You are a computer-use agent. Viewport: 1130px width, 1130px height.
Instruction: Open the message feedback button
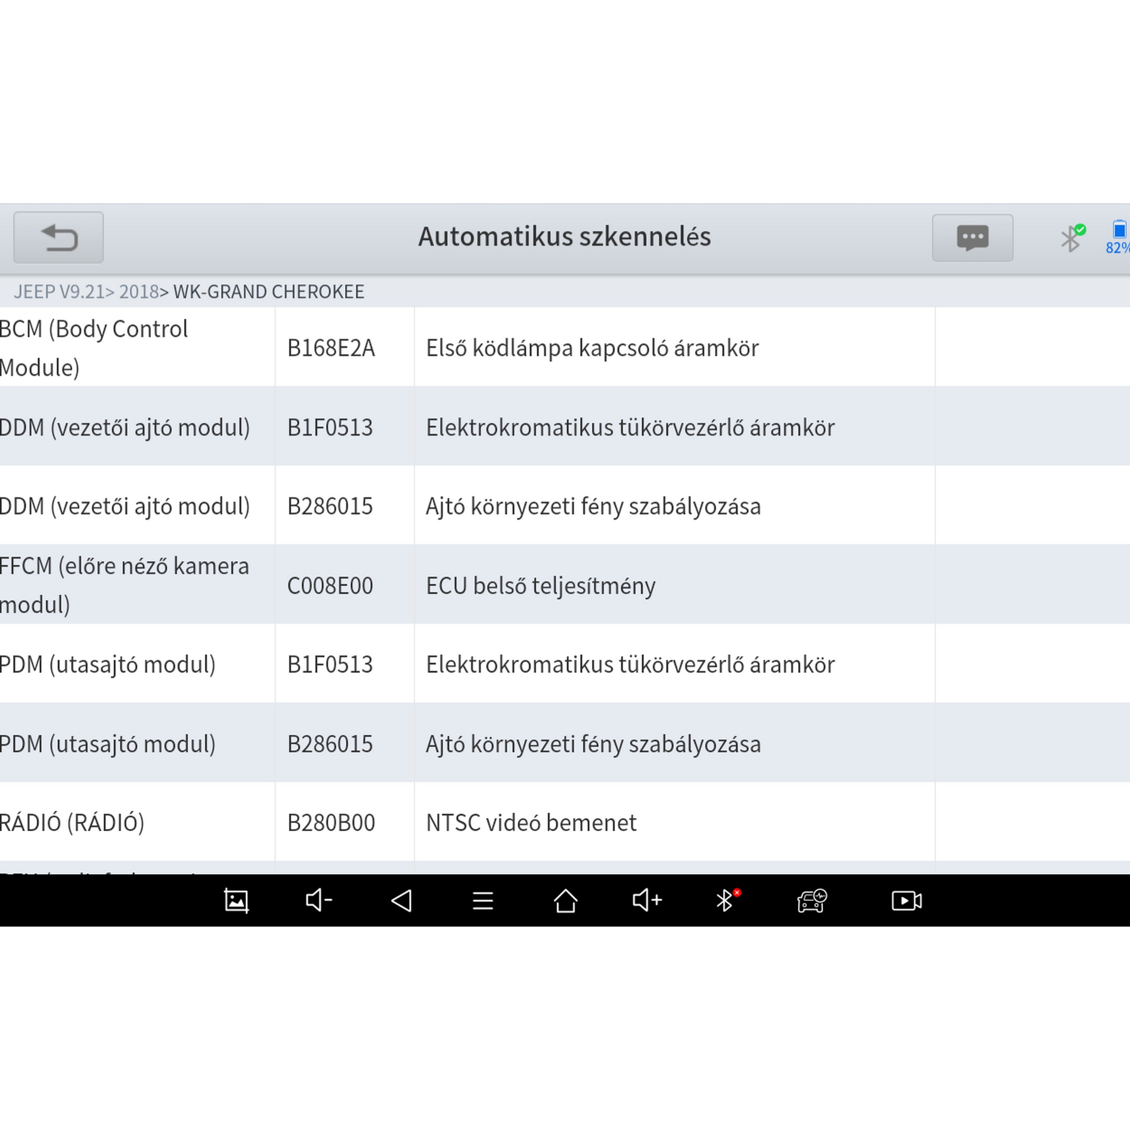[x=972, y=237]
